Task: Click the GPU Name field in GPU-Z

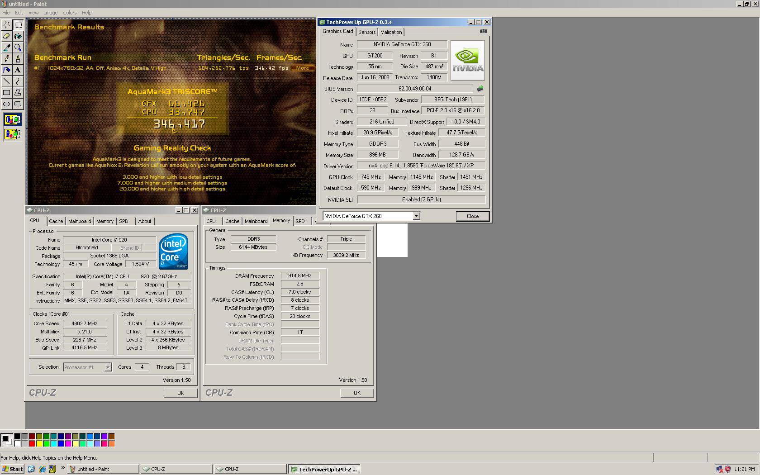Action: pos(402,44)
